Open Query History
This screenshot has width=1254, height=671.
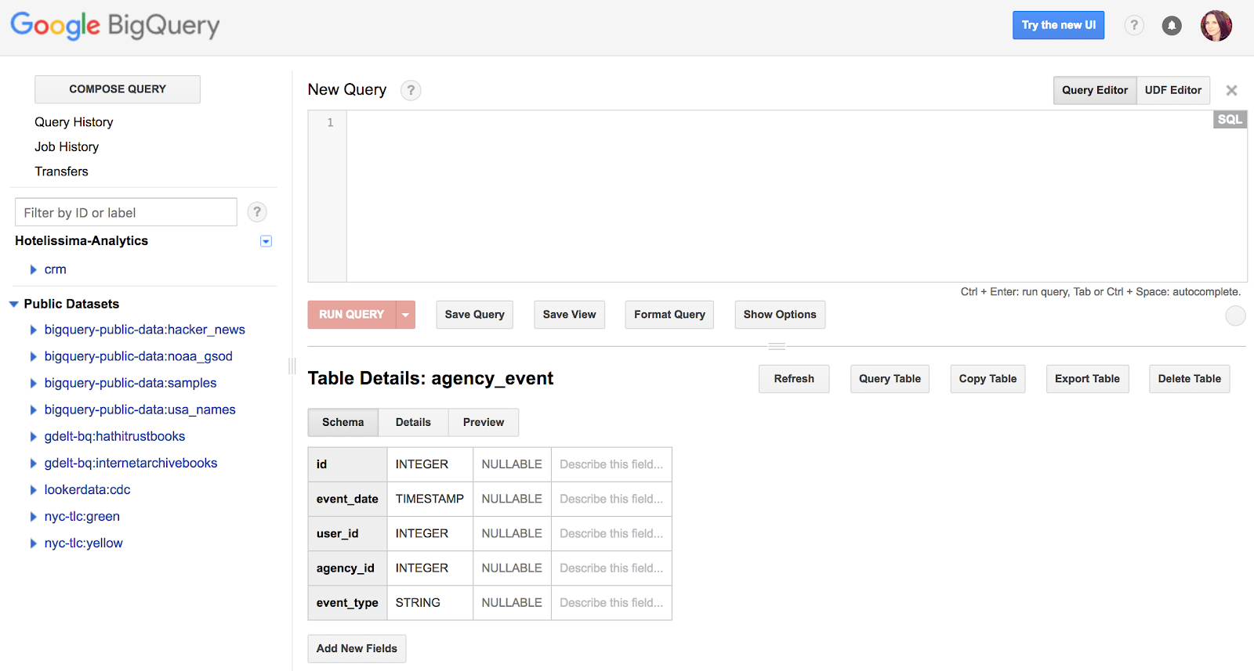tap(74, 122)
